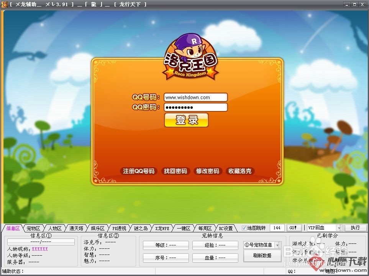Click the 血量 health field button
369x276 pixels.
(215, 257)
